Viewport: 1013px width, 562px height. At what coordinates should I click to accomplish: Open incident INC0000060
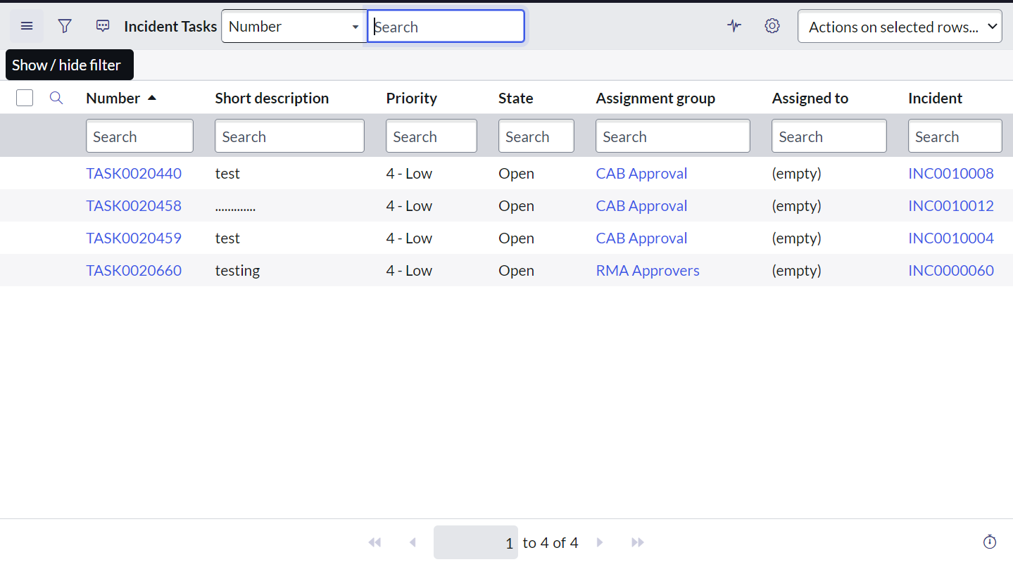pos(951,270)
